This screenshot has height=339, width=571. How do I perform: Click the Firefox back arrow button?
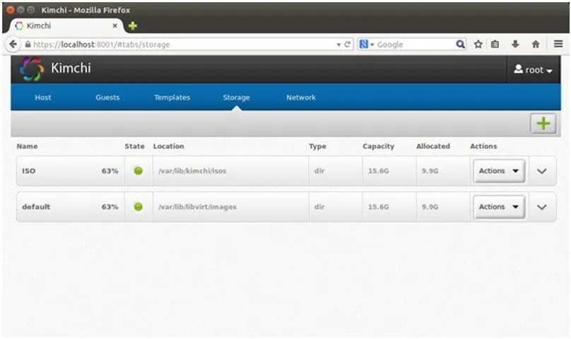(x=13, y=44)
